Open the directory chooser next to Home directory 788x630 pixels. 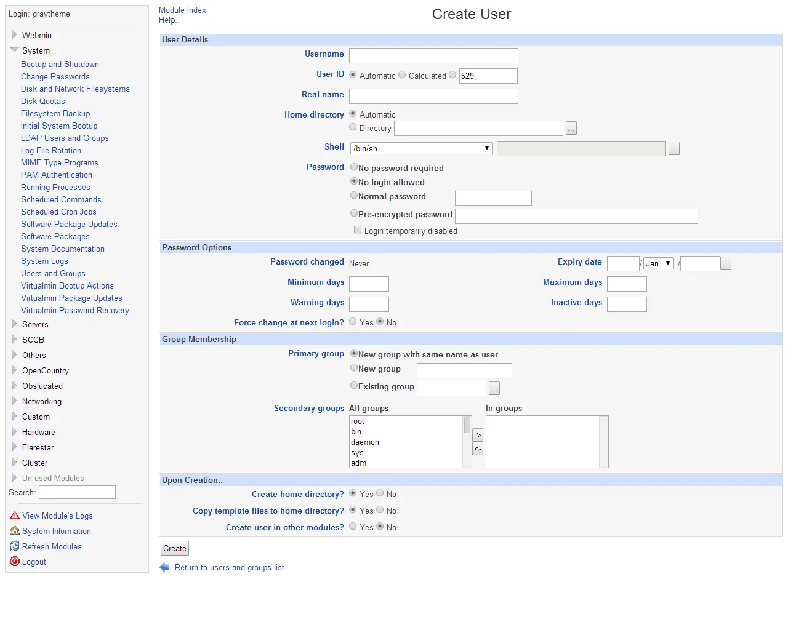click(x=571, y=128)
